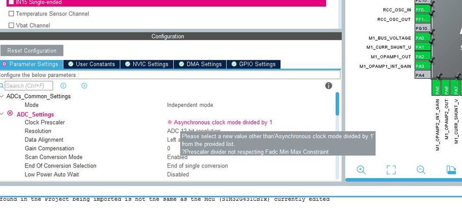The width and height of the screenshot is (462, 216).
Task: Open the Scan Conversion Mode value
Action: 178,157
